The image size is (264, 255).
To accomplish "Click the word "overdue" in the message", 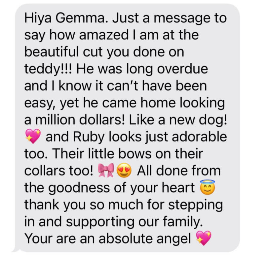I will click(x=182, y=69).
